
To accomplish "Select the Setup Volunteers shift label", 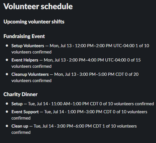I will [x=28, y=46].
